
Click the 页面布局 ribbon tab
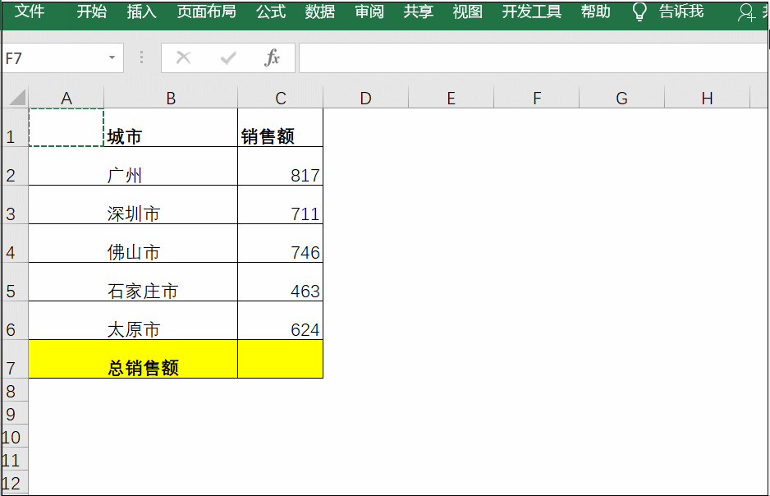tap(205, 12)
